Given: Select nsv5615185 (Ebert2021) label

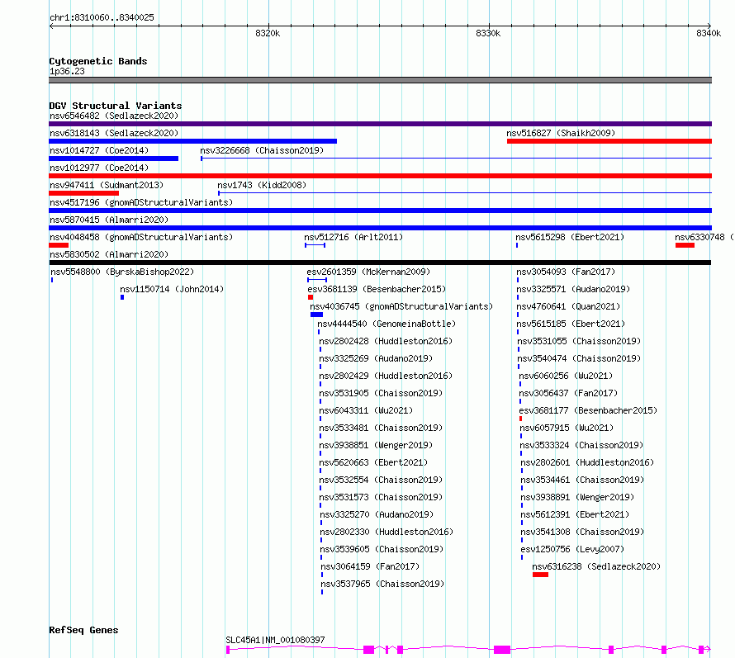Looking at the screenshot, I should [x=571, y=324].
